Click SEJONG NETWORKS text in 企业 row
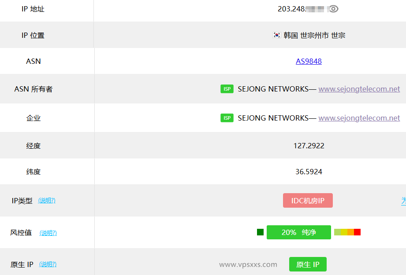The image size is (406, 275). click(273, 118)
